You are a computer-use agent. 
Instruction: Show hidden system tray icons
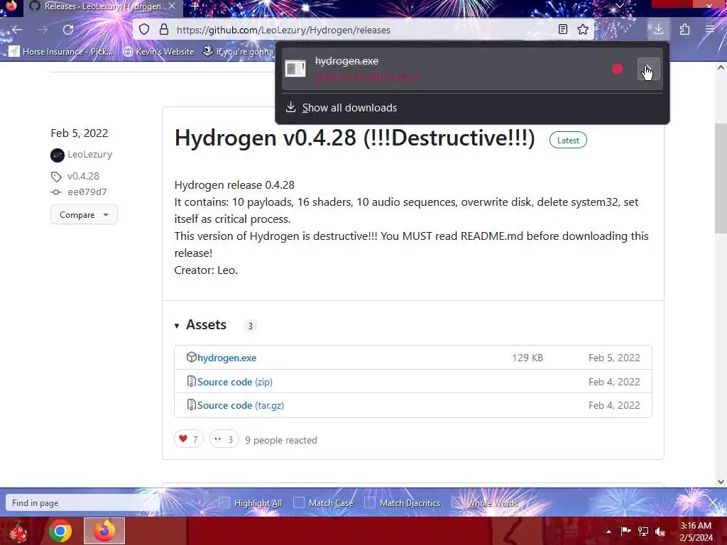(608, 532)
